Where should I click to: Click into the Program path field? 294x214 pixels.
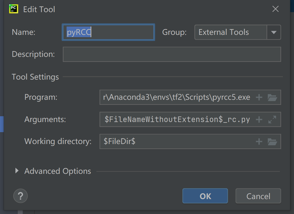(177, 97)
